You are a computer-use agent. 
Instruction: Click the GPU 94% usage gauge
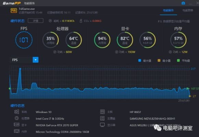(102, 40)
